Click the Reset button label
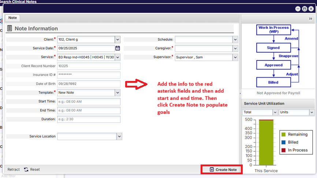 coord(35,170)
